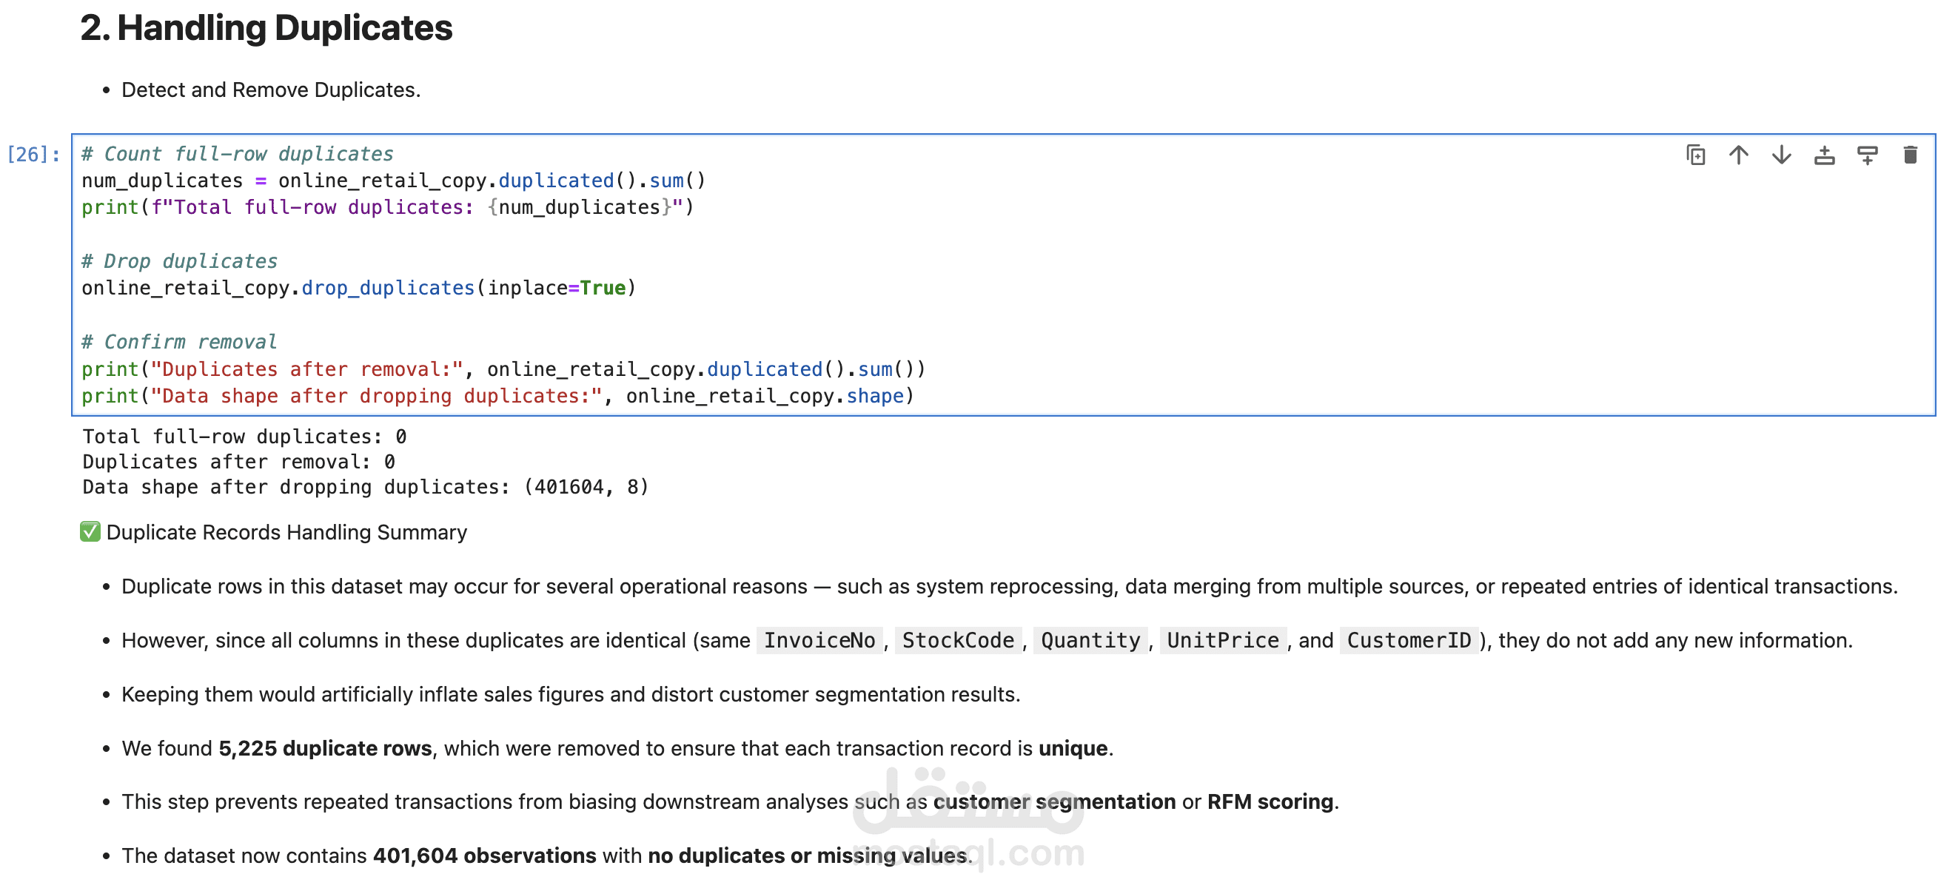Click the '2. Handling Duplicates' heading
The width and height of the screenshot is (1938, 891).
pos(266,29)
